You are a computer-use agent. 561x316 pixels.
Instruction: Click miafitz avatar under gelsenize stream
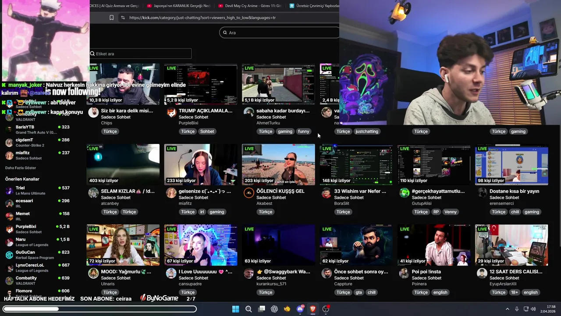click(x=171, y=193)
